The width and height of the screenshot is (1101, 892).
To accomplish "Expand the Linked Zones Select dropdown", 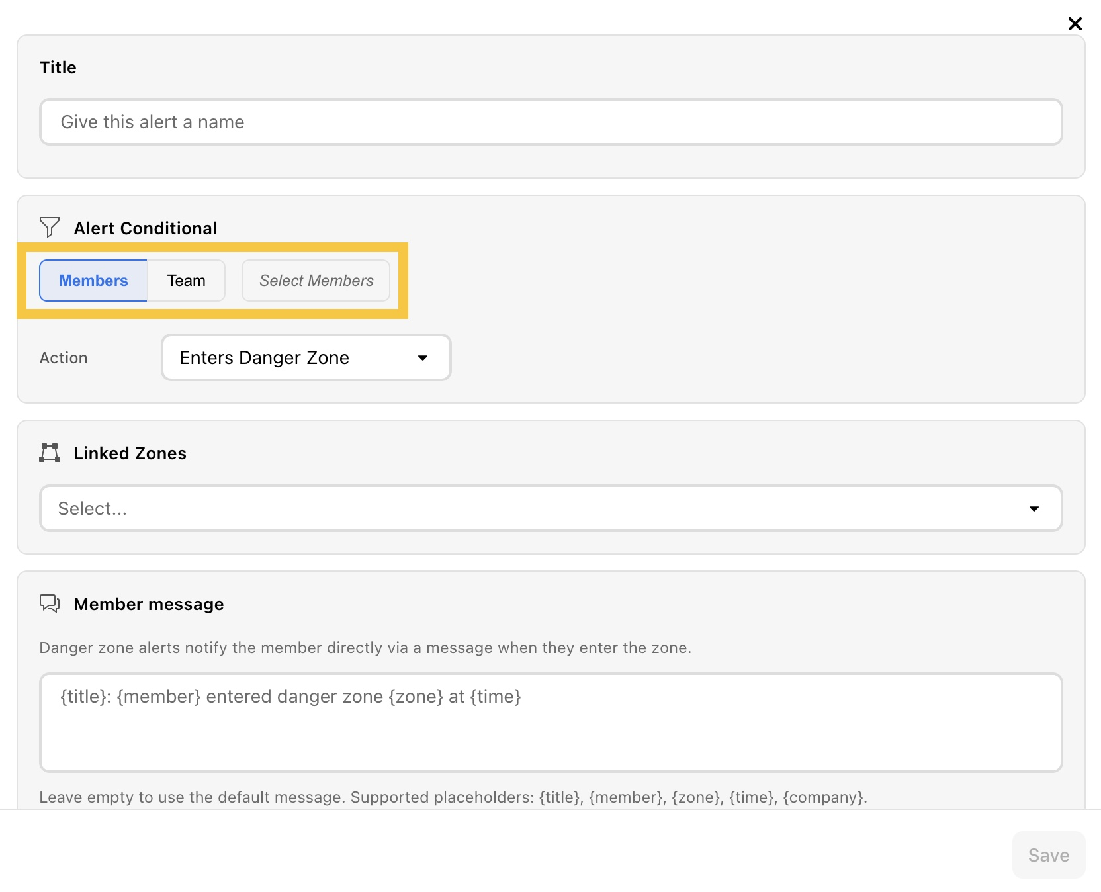I will click(551, 508).
